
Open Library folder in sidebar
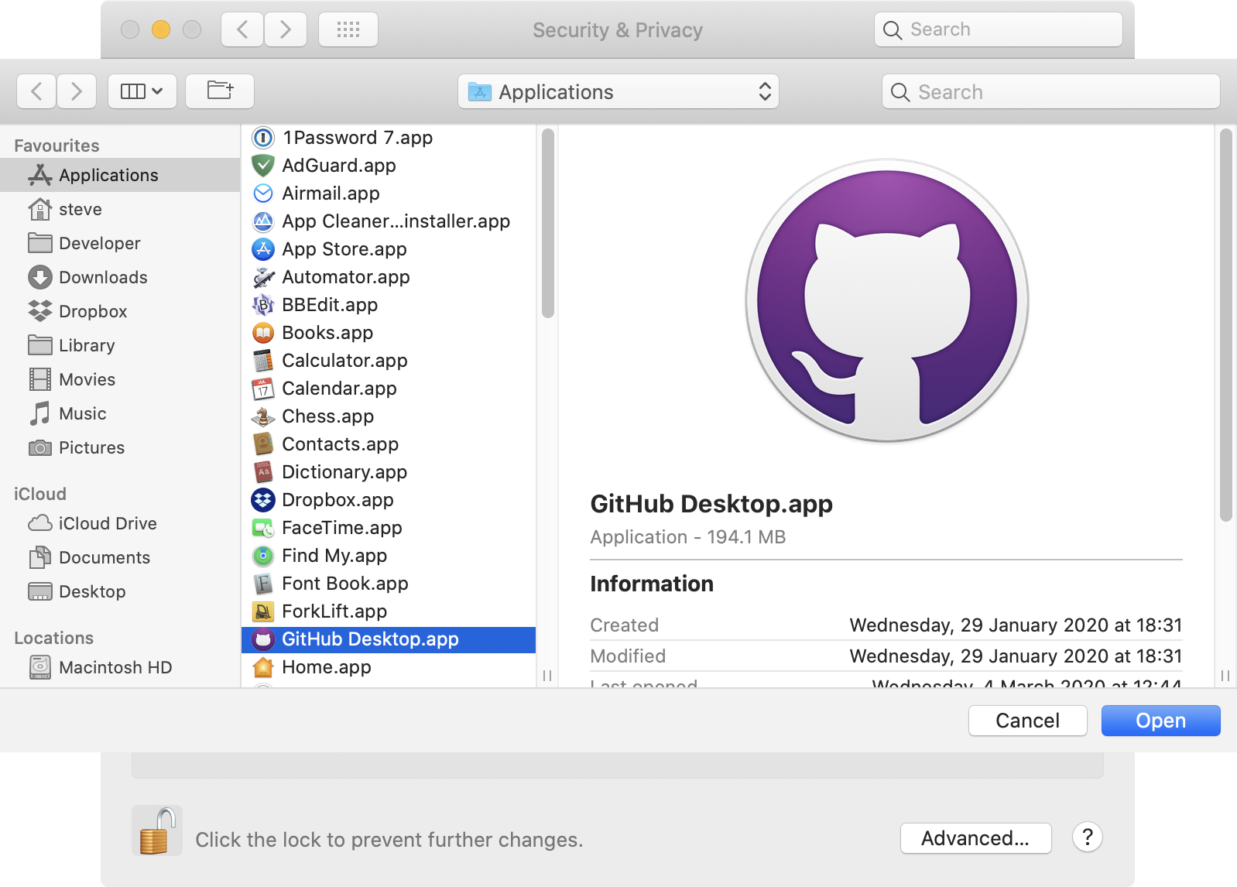click(x=120, y=346)
